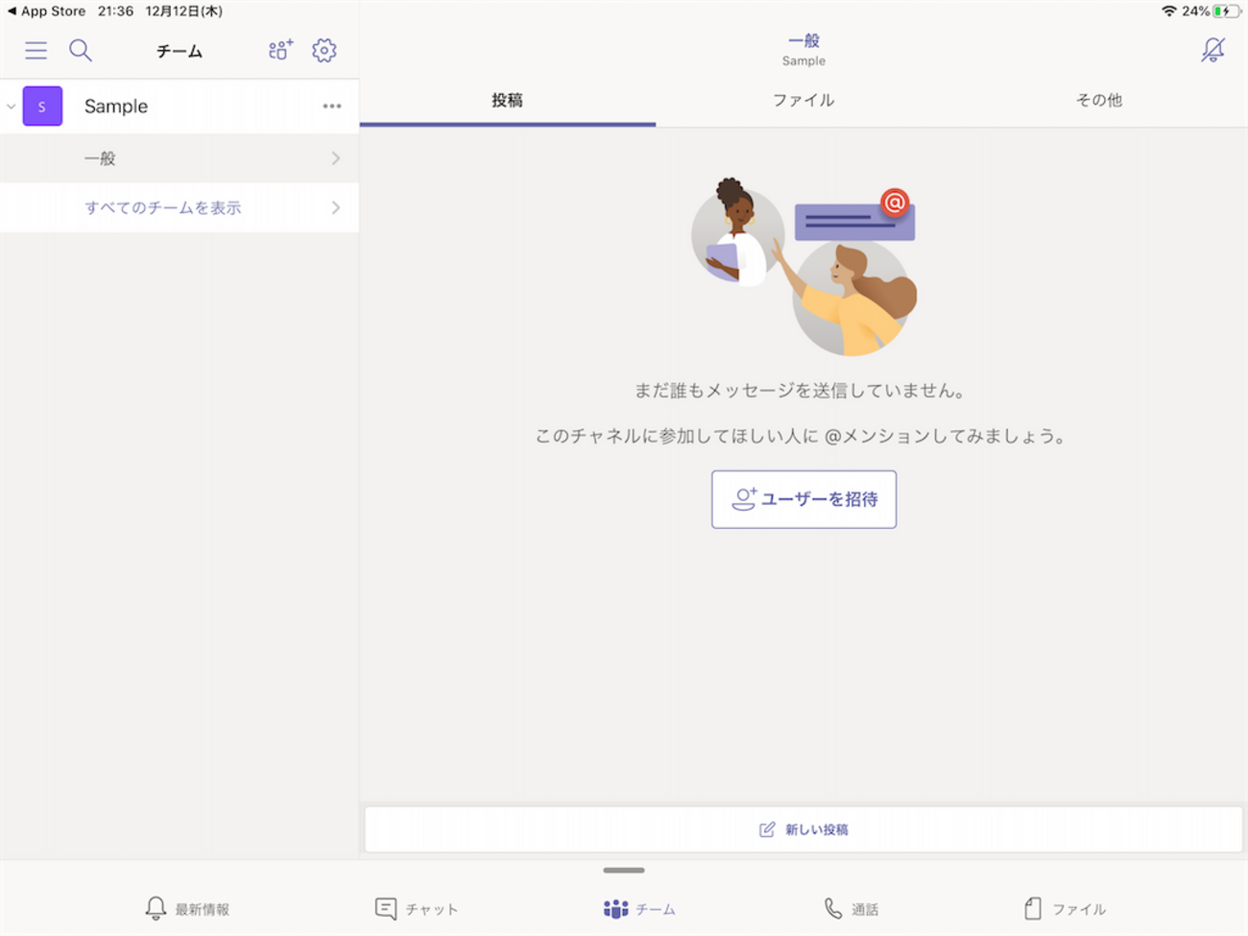Open チャット in the bottom bar

click(x=417, y=908)
